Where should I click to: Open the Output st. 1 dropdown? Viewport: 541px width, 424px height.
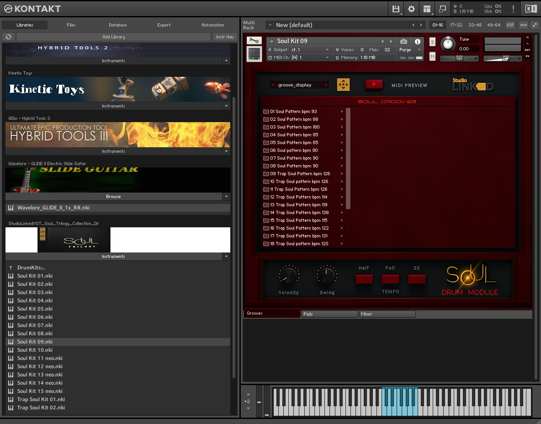[x=299, y=50]
